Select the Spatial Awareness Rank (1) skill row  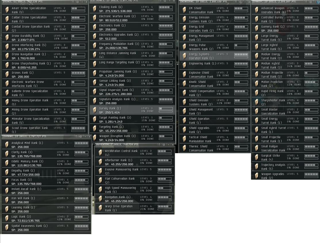tap(46, 227)
